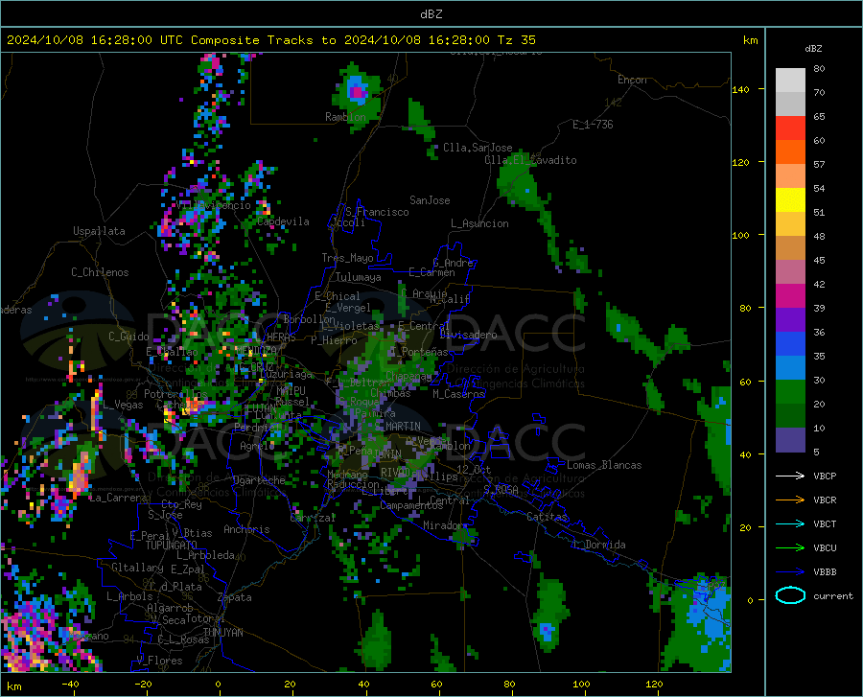Image resolution: width=863 pixels, height=697 pixels.
Task: Click the blue VBBB arrow symbol
Action: [x=790, y=571]
